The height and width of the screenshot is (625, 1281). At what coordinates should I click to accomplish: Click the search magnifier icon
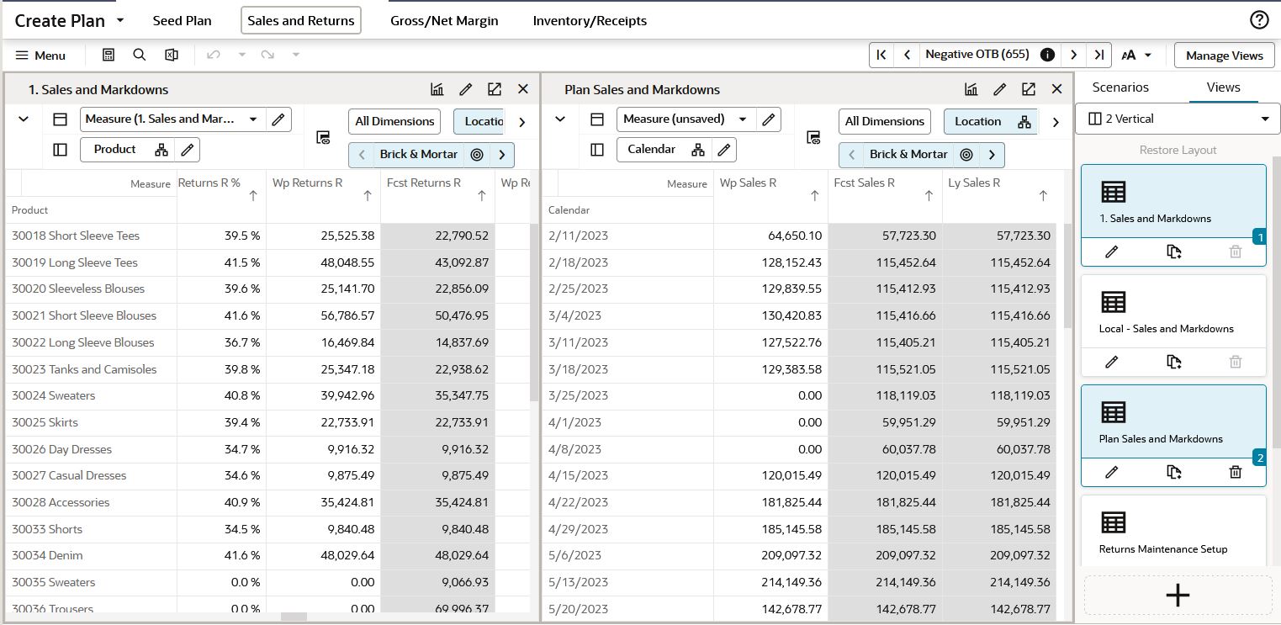tap(140, 55)
